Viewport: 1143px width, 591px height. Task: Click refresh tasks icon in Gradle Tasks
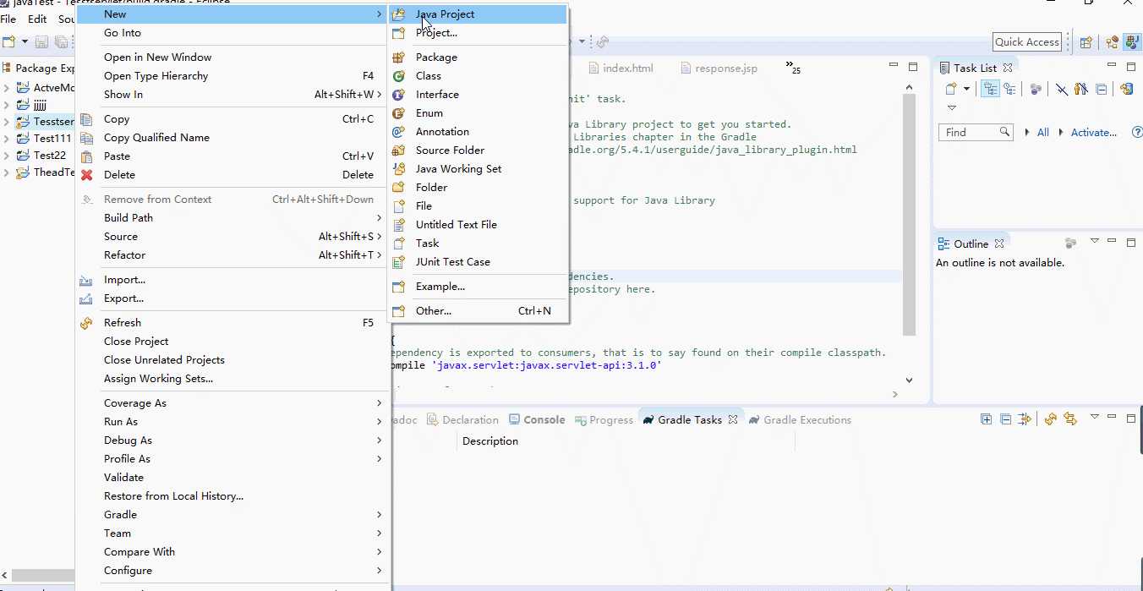(1051, 419)
